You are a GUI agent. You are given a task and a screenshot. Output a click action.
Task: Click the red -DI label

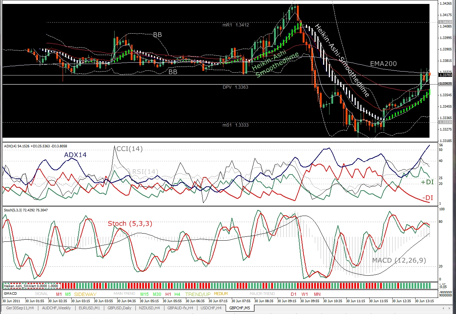coord(428,198)
